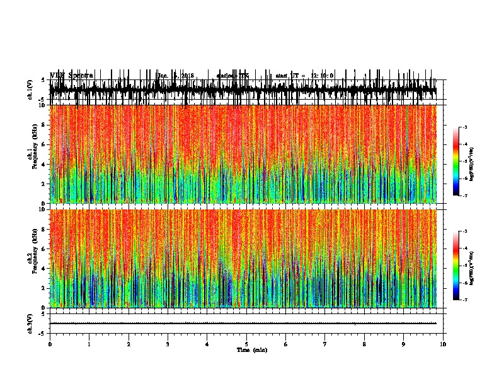
Task: Click the '8' kHz tick on ch.1 axis
Action: (x=43, y=125)
